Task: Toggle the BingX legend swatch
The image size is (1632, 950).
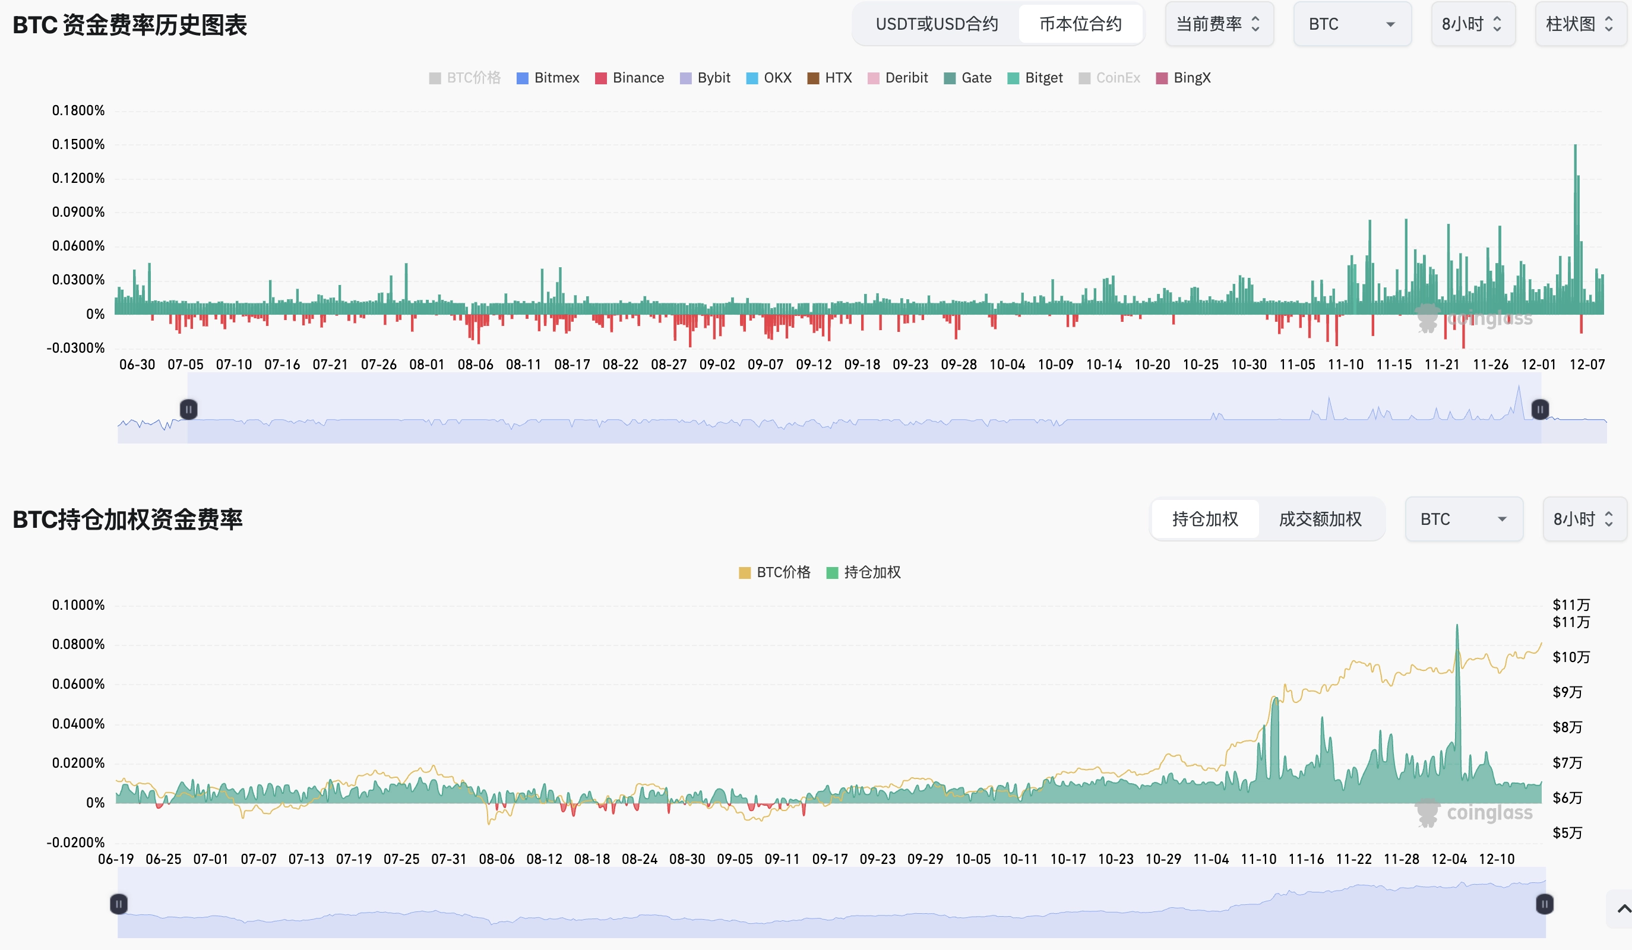Action: click(x=1161, y=78)
